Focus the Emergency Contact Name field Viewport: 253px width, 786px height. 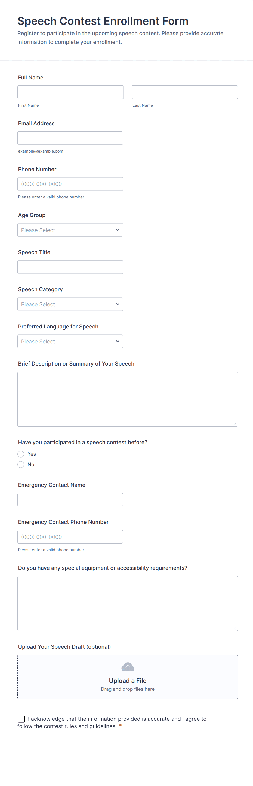70,500
